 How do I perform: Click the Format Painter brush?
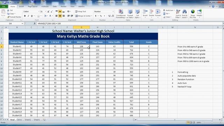pos(8,17)
